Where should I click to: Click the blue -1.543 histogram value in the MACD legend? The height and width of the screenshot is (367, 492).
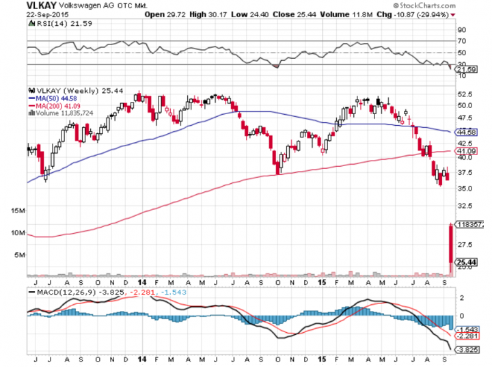[x=174, y=293]
